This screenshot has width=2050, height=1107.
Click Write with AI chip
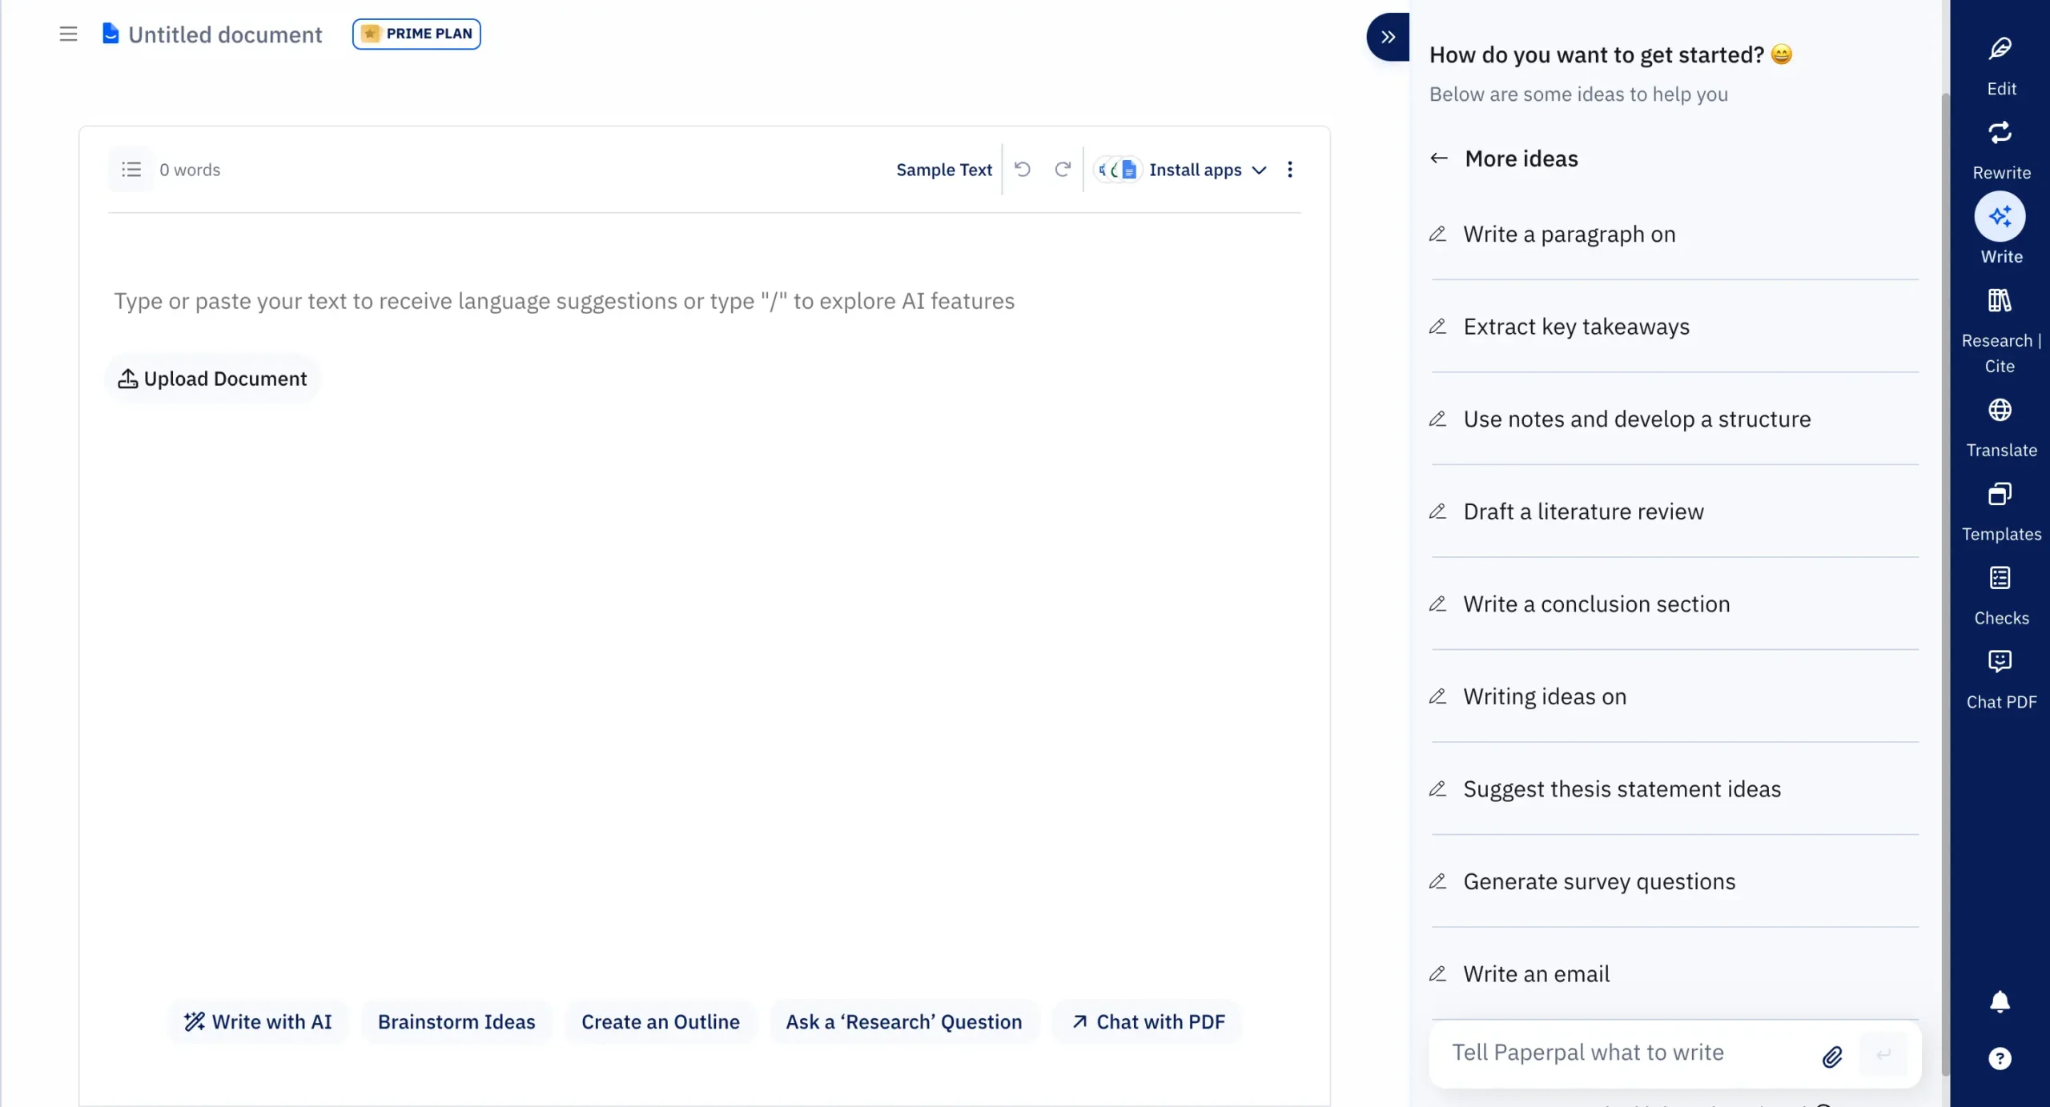(258, 1021)
